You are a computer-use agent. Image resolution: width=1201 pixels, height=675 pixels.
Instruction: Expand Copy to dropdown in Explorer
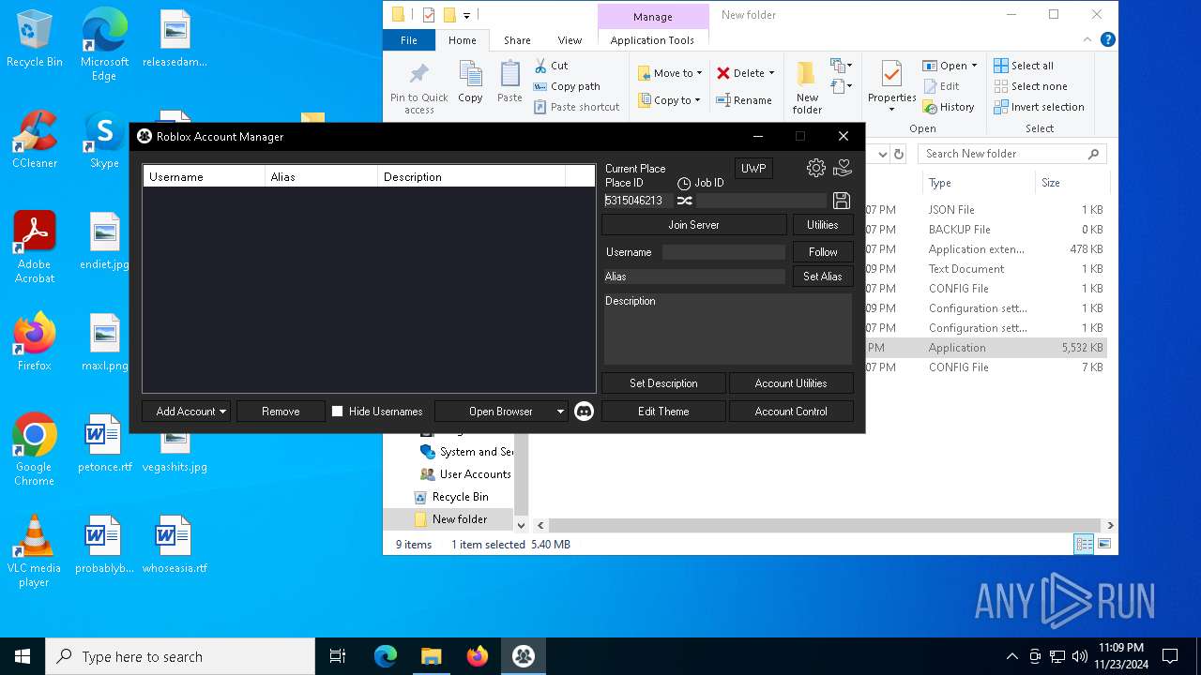coord(697,100)
